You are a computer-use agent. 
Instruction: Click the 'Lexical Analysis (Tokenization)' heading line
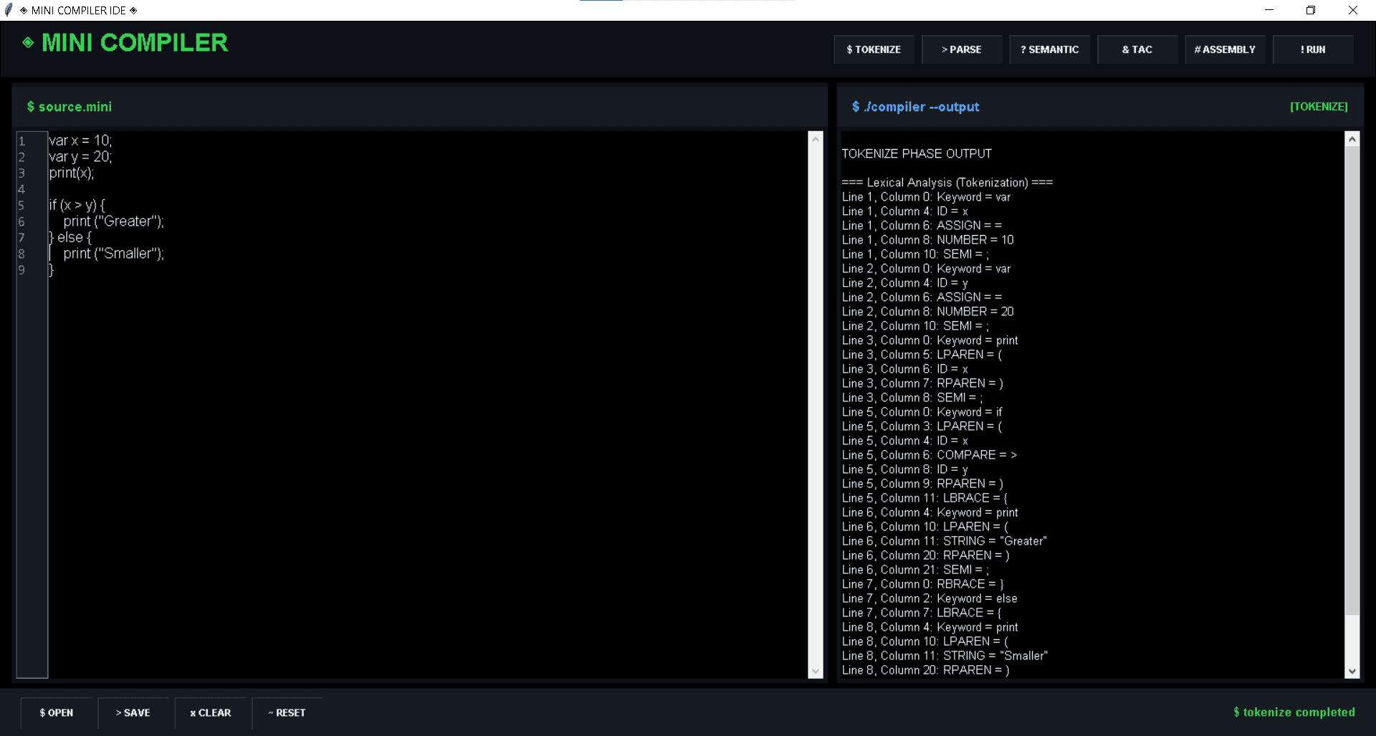(x=947, y=183)
